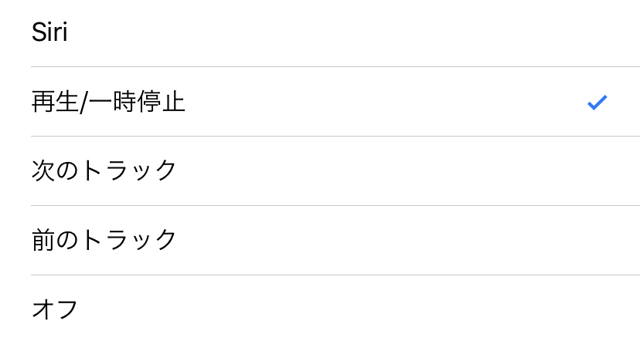Click middle of the オフ row
This screenshot has height=341, width=640.
[320, 309]
